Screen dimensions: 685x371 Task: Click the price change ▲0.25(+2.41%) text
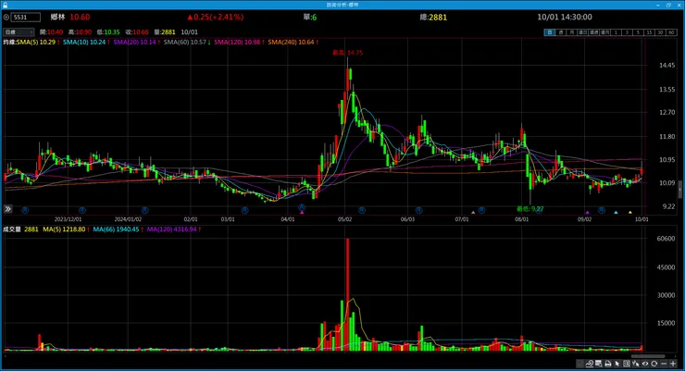point(215,17)
